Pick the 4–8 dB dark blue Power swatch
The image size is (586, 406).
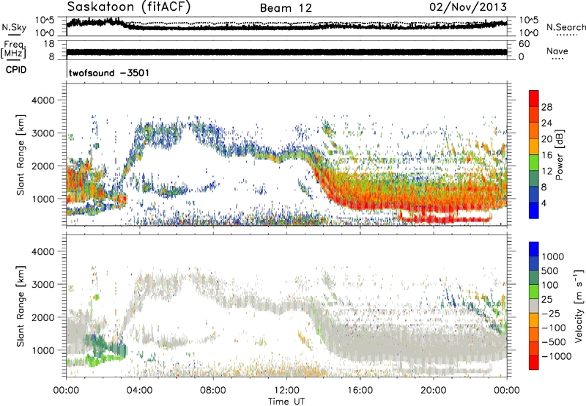coord(534,194)
